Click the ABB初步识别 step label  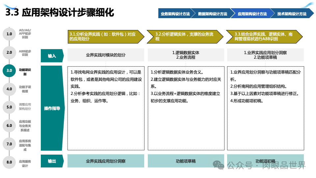pos(25,53)
